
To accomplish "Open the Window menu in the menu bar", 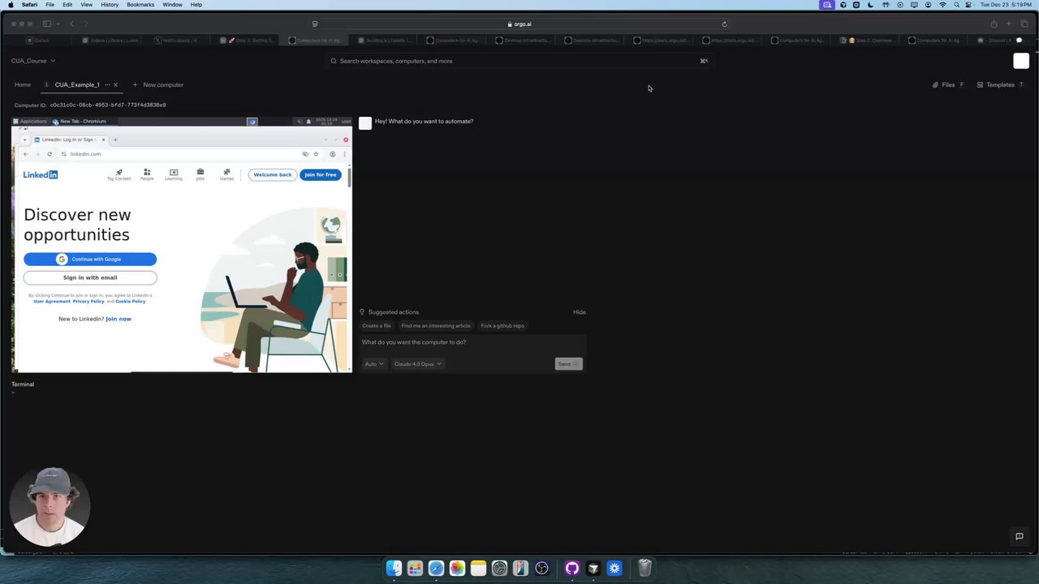I will coord(172,5).
